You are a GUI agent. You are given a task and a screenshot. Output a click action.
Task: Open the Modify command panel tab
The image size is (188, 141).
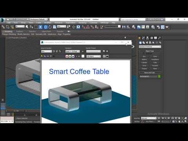click(143, 38)
